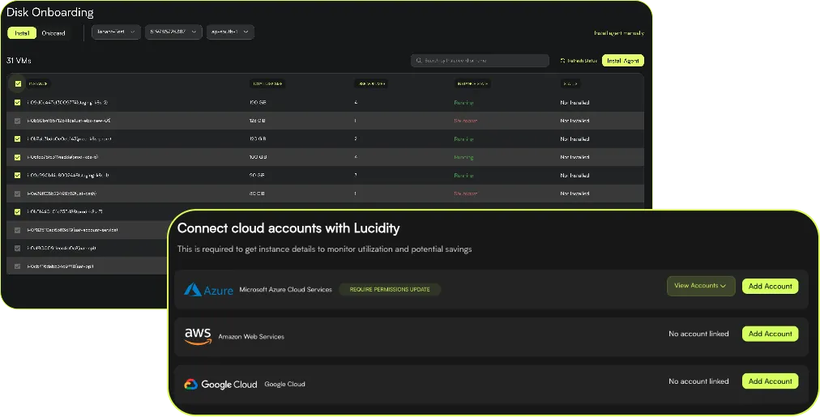
Task: Click the disk volumes column header
Action: 371,83
